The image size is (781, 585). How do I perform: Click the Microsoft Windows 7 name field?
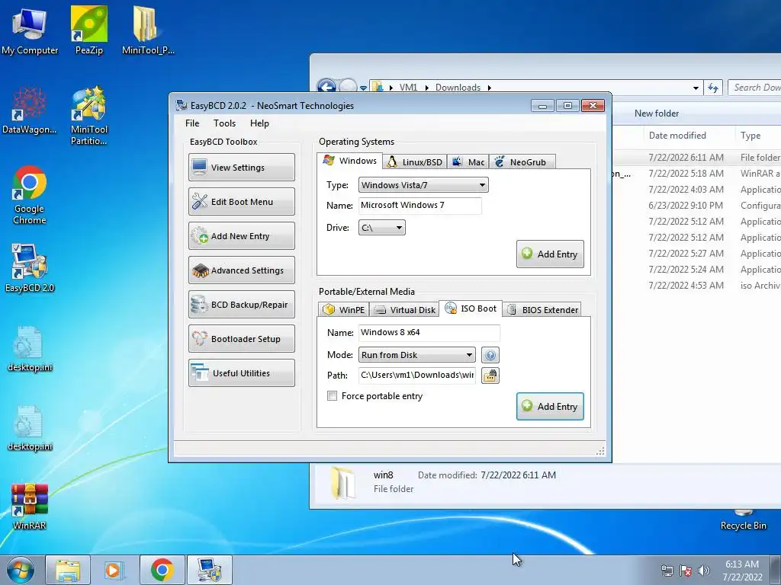pos(420,206)
